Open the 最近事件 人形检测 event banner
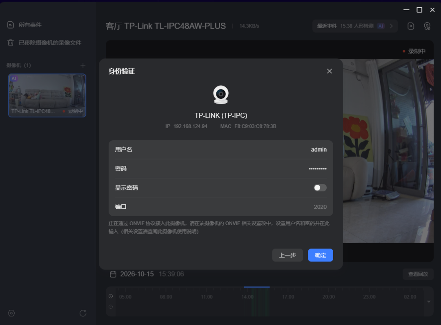This screenshot has width=441, height=325. point(355,26)
